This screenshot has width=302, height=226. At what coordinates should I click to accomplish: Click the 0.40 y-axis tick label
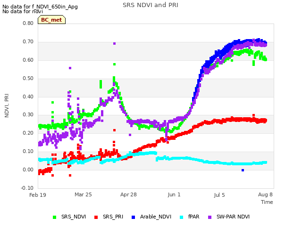click(x=28, y=97)
